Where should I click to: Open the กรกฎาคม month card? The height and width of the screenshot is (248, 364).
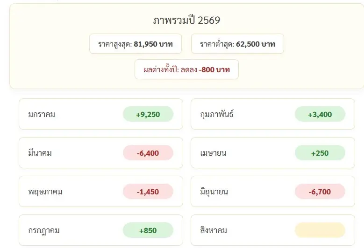pos(101,230)
